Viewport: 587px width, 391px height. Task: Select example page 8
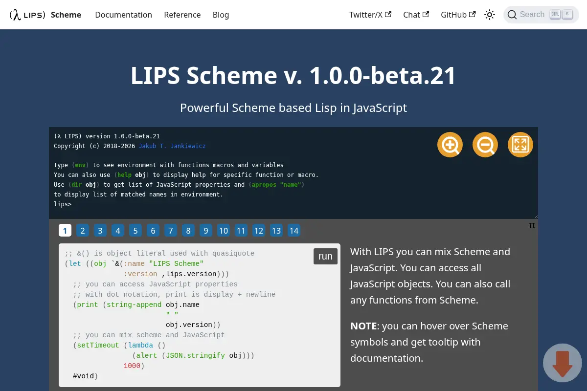[188, 230]
